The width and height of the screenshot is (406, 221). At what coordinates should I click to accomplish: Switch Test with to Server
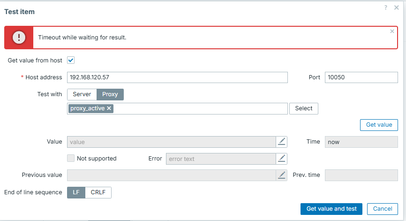point(82,94)
